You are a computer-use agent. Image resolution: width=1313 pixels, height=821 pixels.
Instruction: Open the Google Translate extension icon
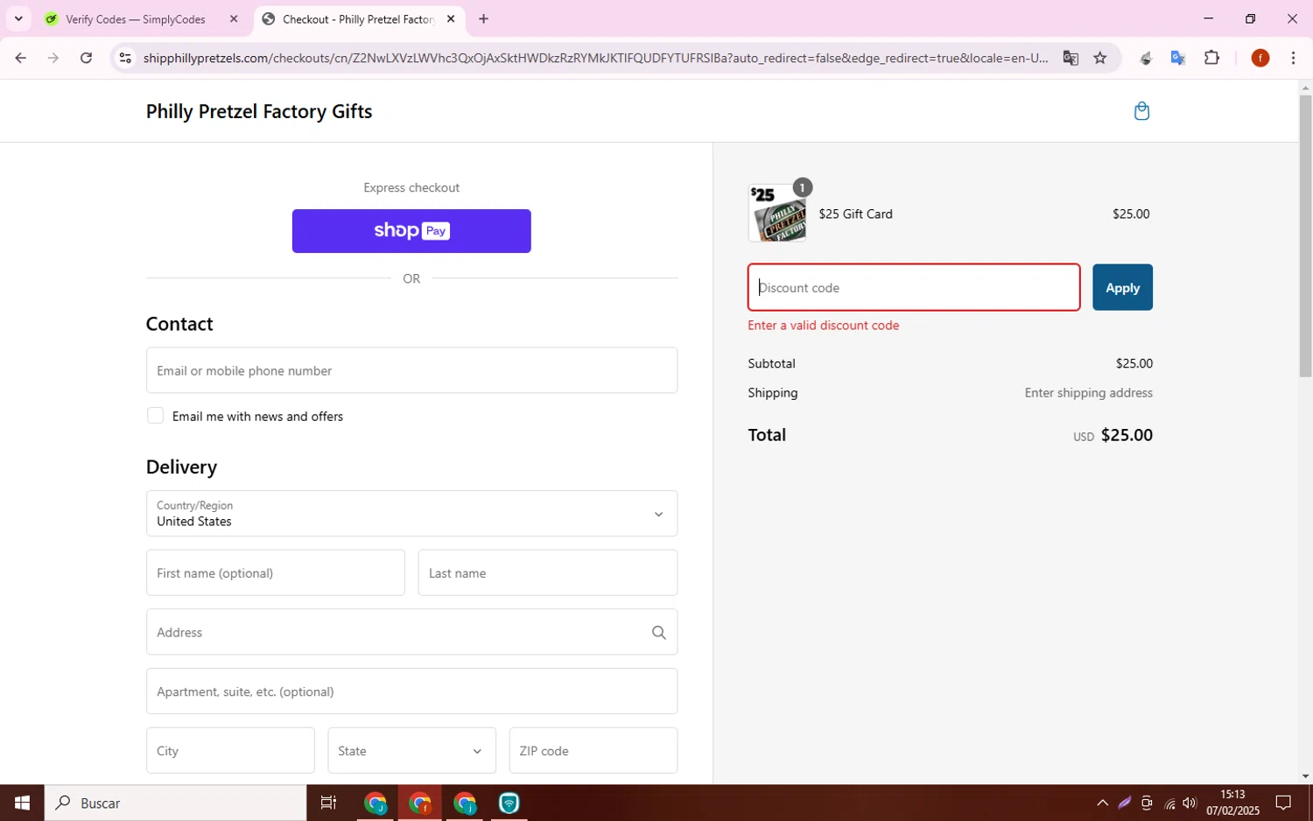click(1178, 59)
